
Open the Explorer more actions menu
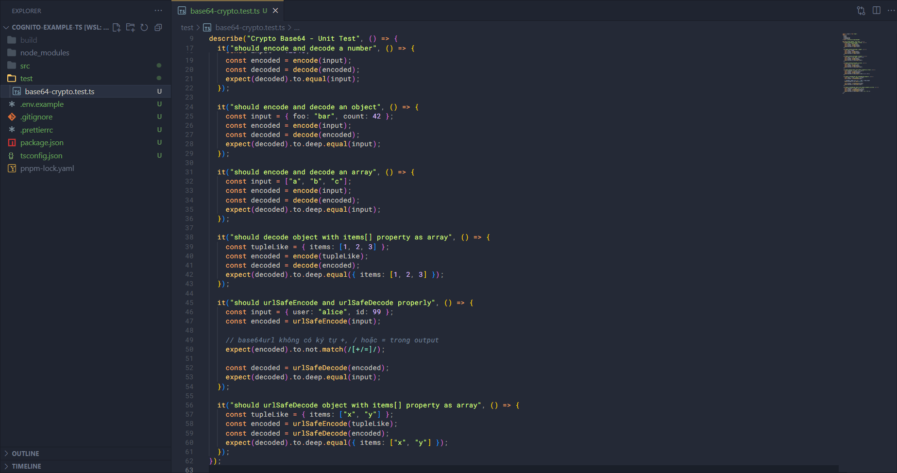[158, 11]
